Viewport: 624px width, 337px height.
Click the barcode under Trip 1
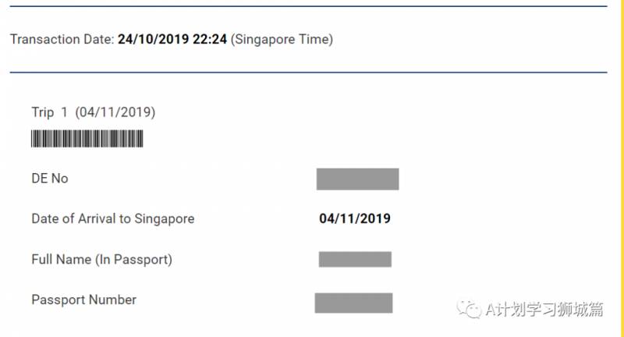(x=87, y=139)
